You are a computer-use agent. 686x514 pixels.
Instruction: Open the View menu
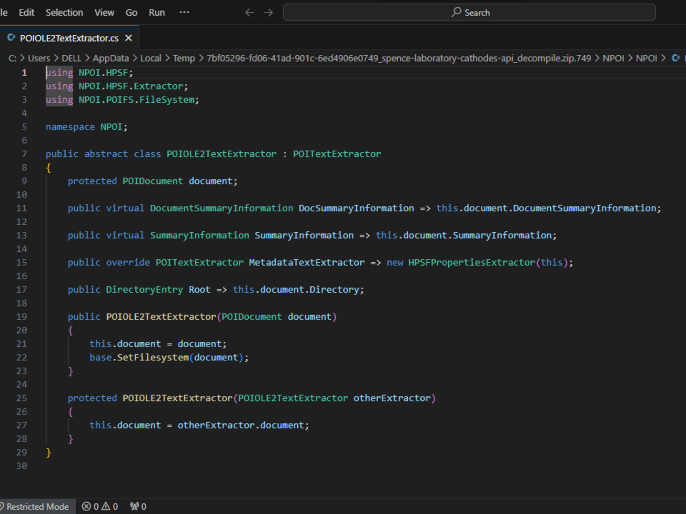pyautogui.click(x=104, y=12)
